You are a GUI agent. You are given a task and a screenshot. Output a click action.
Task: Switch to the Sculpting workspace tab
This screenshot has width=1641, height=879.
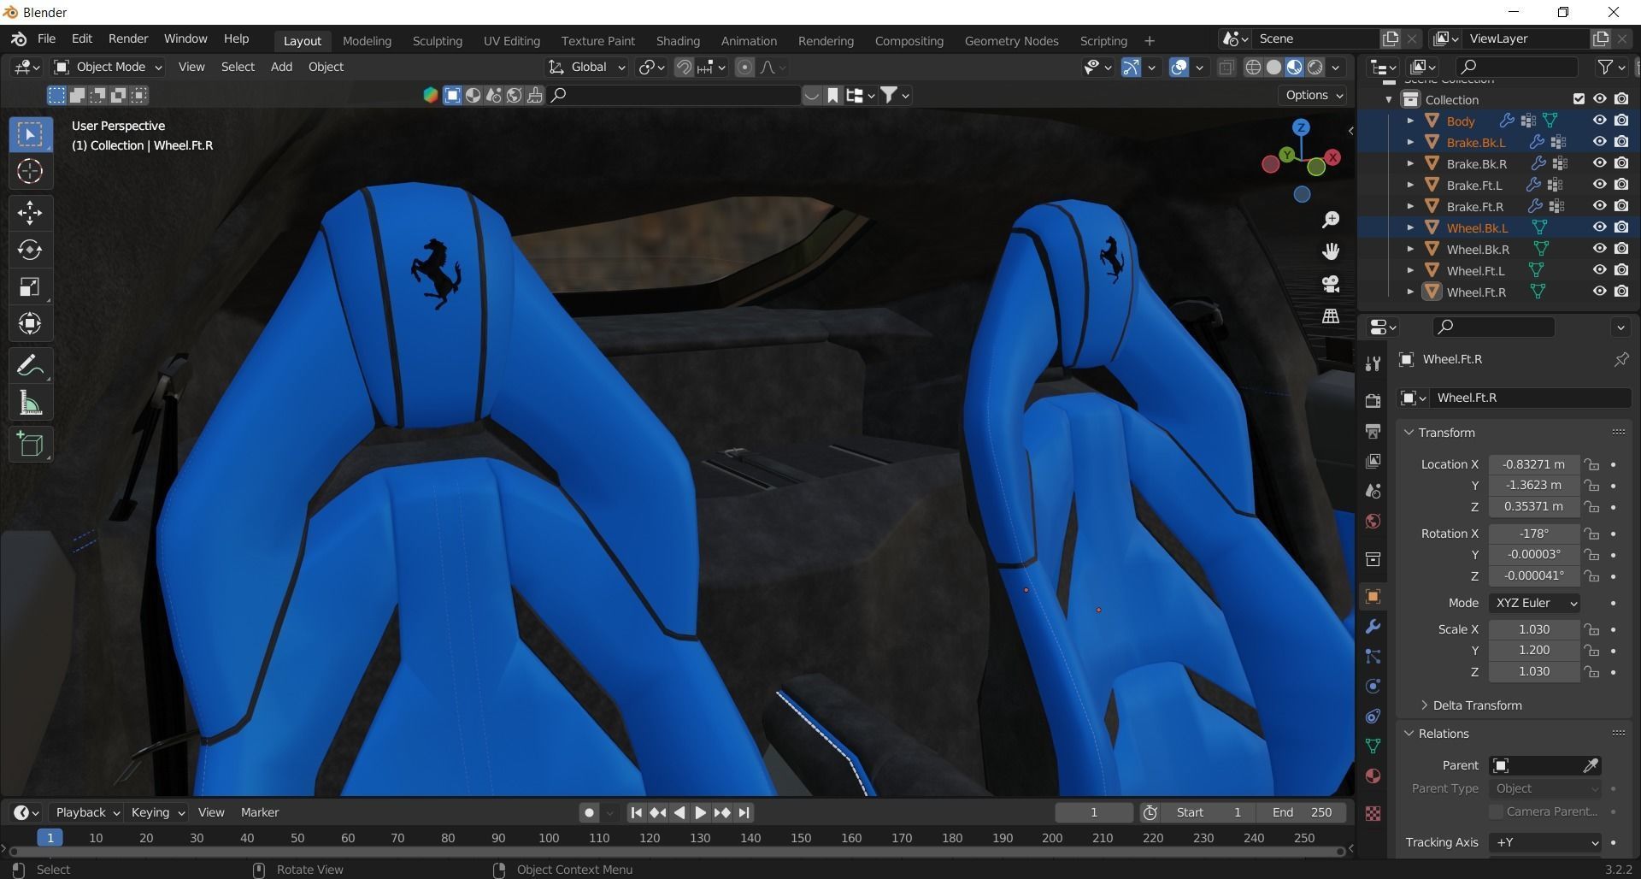[437, 40]
